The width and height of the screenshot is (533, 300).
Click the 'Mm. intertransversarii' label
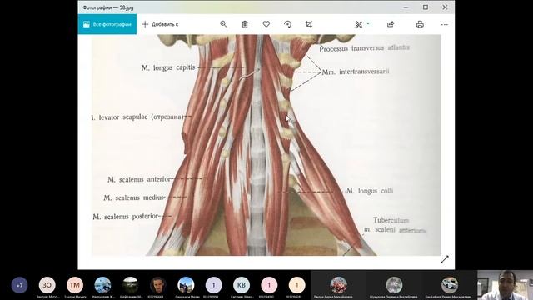click(356, 72)
